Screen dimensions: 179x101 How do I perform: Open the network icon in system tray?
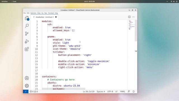tap(171, 1)
